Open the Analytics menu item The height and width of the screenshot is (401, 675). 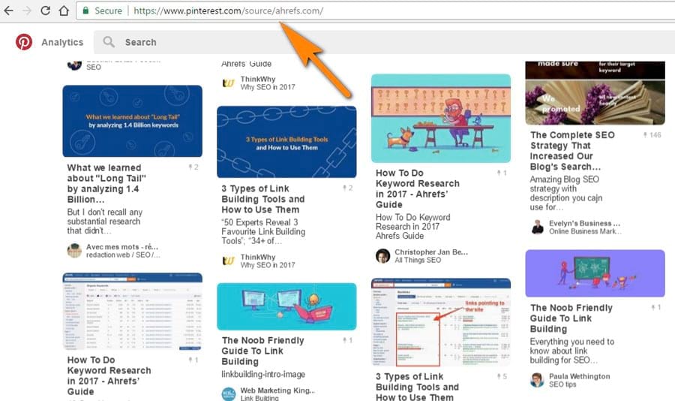coord(62,42)
